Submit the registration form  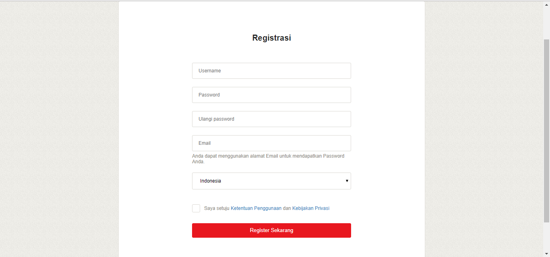271,230
